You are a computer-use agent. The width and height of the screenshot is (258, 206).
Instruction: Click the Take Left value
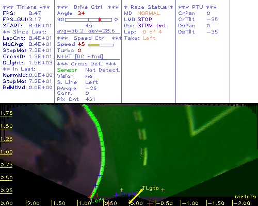click(149, 38)
